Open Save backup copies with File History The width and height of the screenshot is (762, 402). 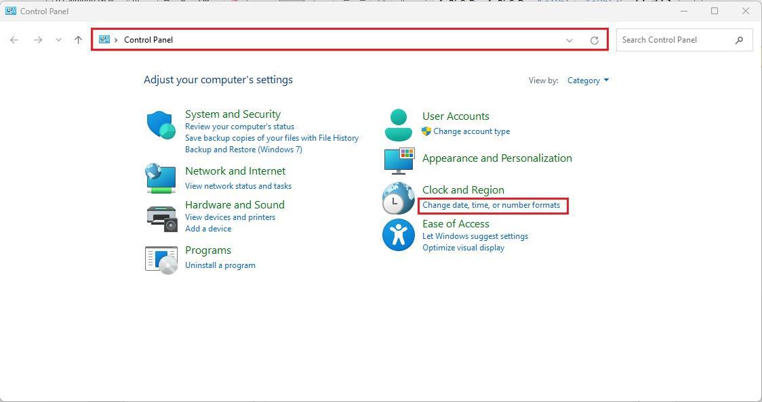(x=272, y=138)
